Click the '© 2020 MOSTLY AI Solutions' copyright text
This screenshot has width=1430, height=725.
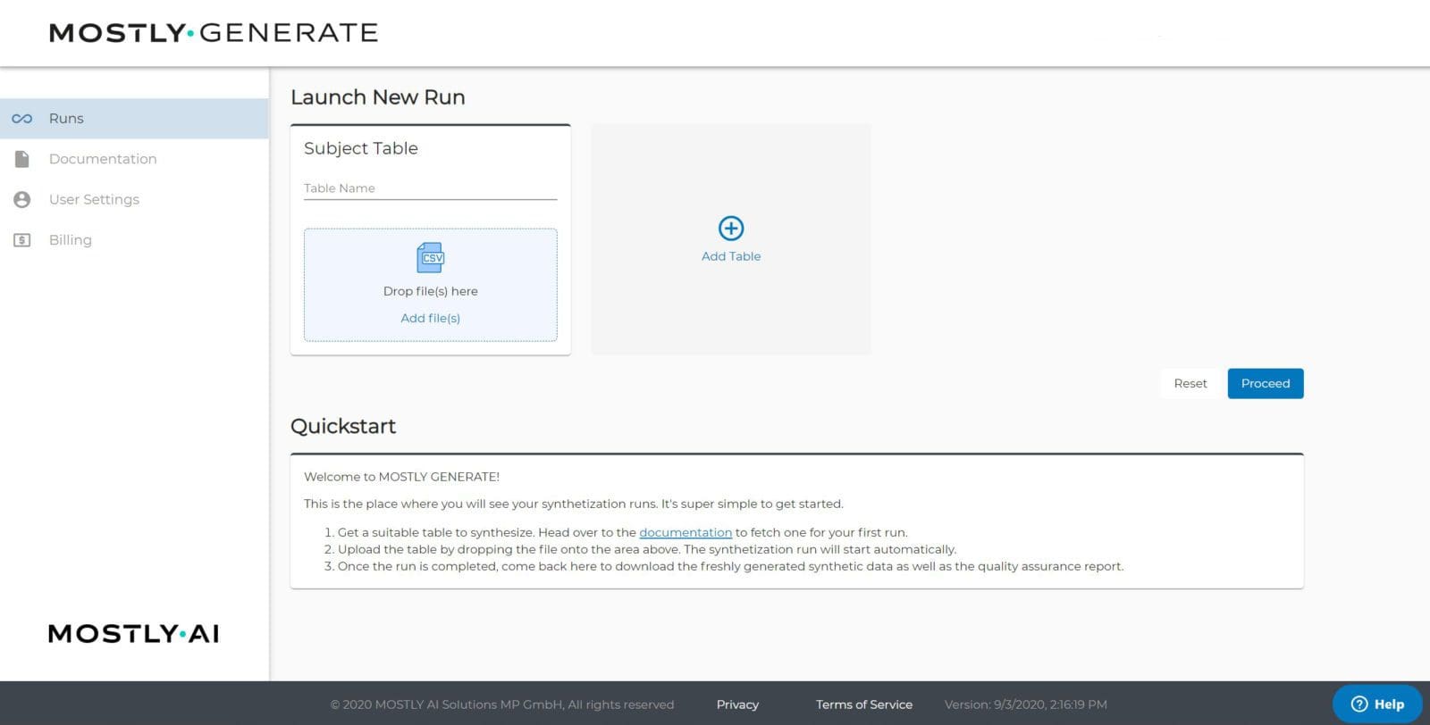click(502, 704)
